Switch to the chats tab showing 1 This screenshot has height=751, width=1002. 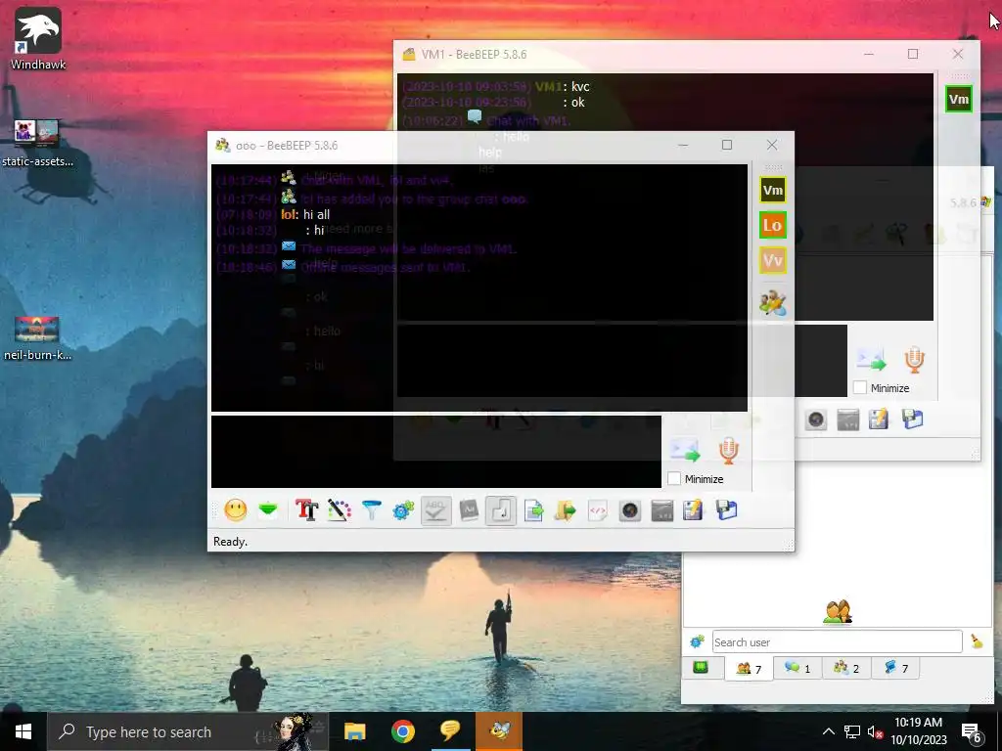[797, 668]
